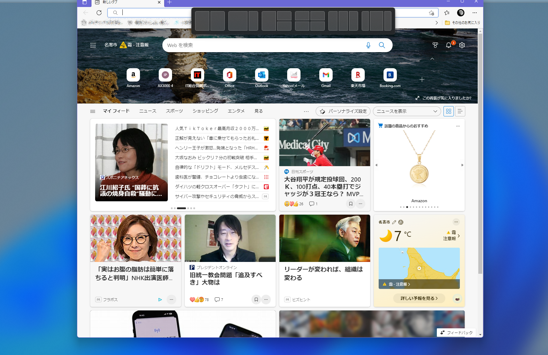Go to previous product in shopping carousel

[x=377, y=165]
